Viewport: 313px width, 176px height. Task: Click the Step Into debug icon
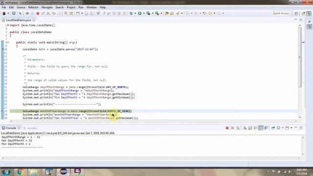tap(48, 13)
